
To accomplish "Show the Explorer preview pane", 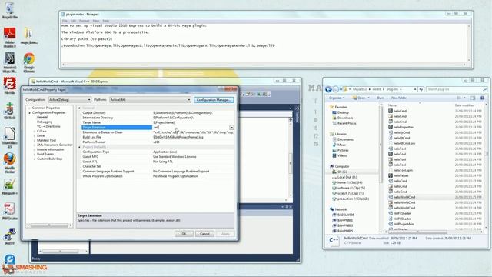I will click(x=473, y=98).
